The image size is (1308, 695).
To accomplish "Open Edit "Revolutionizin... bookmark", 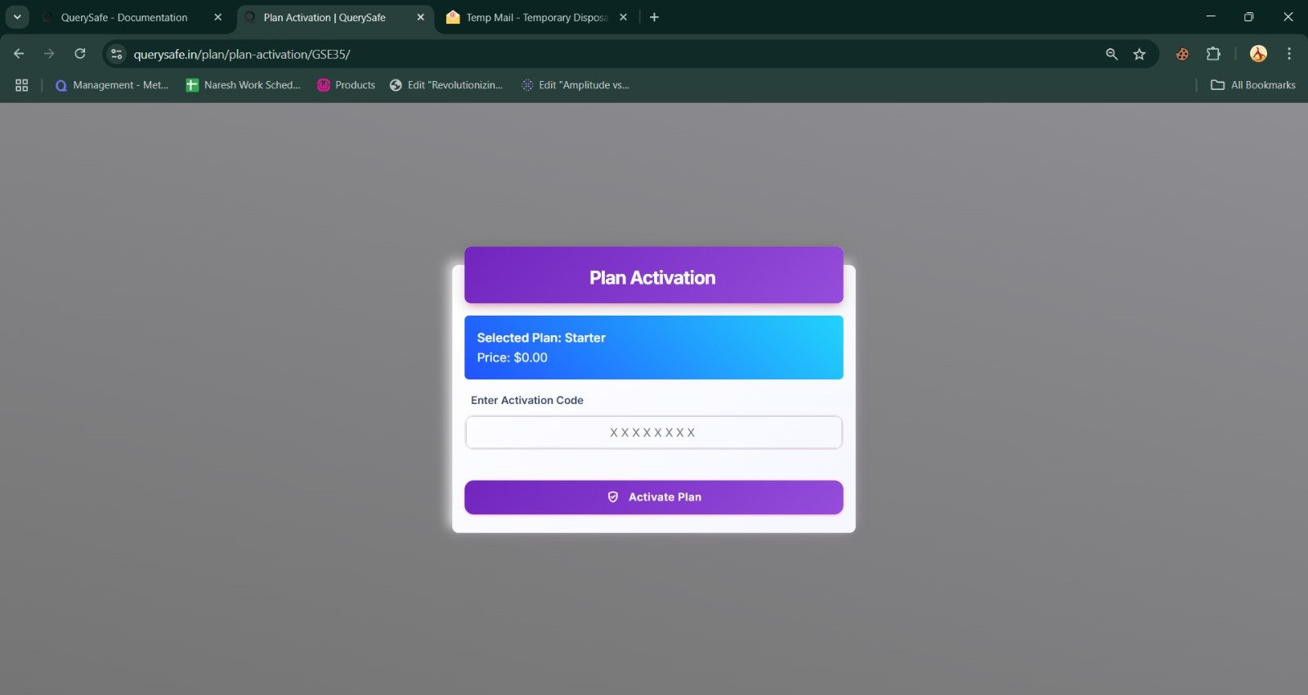I will (x=446, y=85).
